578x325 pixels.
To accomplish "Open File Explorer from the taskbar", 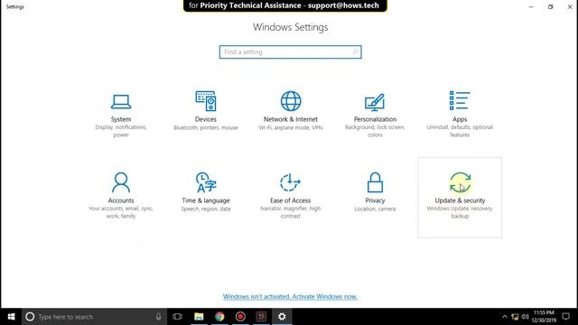I will 199,317.
